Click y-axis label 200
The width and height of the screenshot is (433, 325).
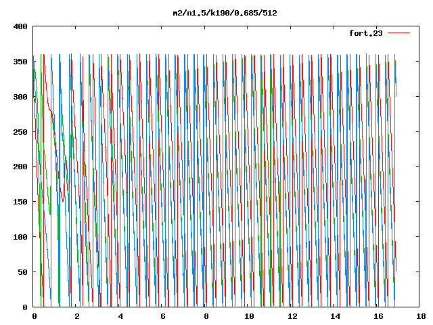(20, 167)
